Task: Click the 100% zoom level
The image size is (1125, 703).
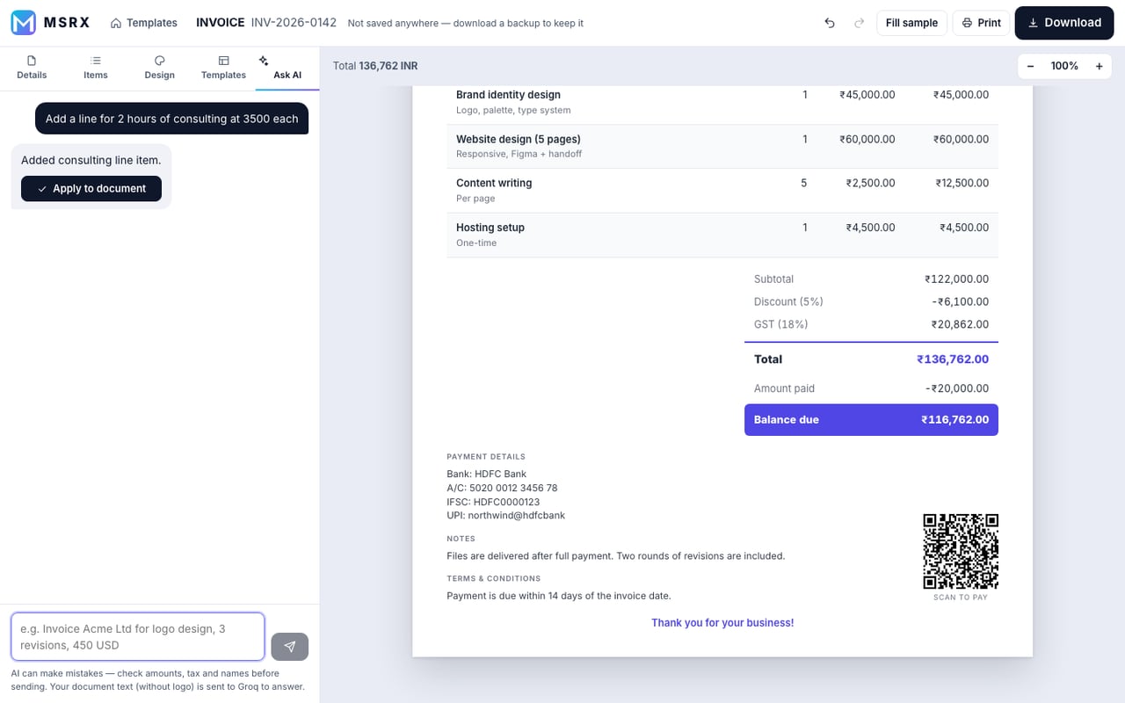Action: pyautogui.click(x=1064, y=66)
